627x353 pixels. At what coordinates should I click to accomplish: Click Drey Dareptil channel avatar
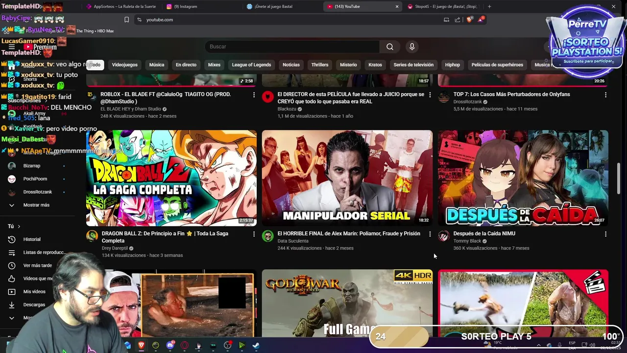(x=92, y=236)
